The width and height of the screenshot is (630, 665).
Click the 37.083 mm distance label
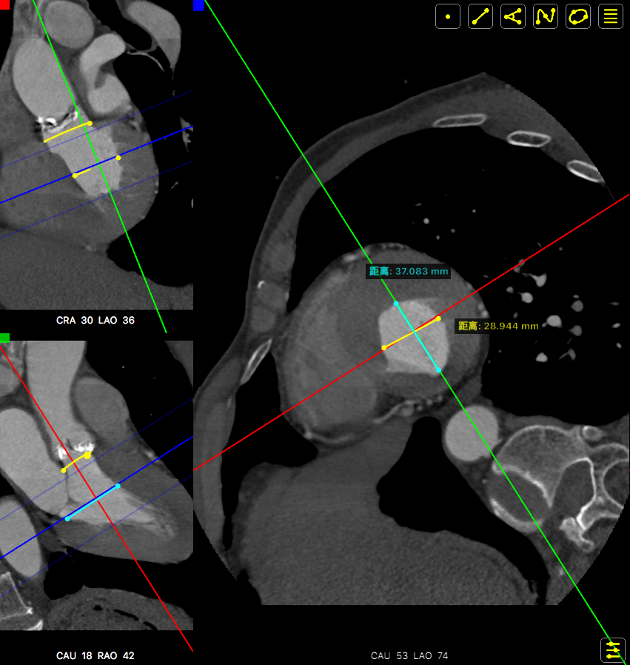coord(409,272)
